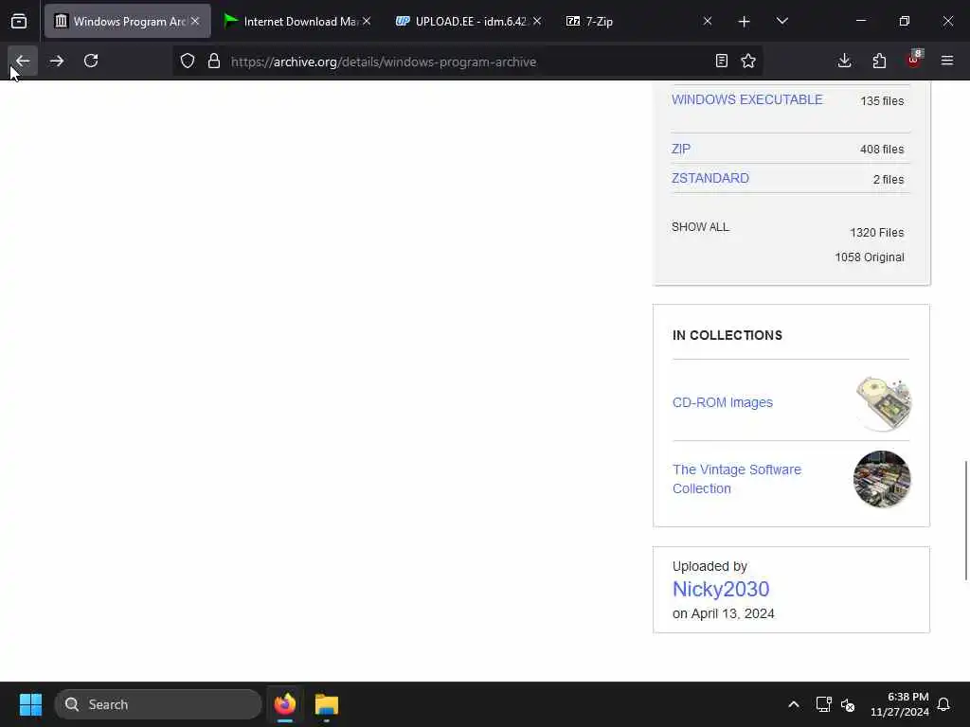View site security via padlock icon
Viewport: 970px width, 727px height.
pos(214,61)
